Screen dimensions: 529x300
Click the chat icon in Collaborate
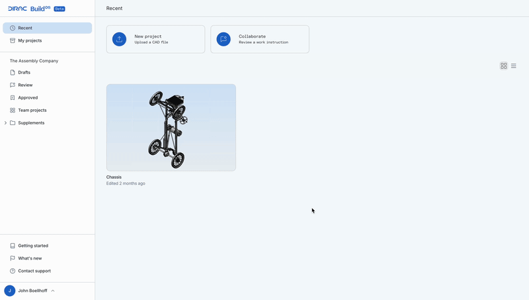(224, 39)
